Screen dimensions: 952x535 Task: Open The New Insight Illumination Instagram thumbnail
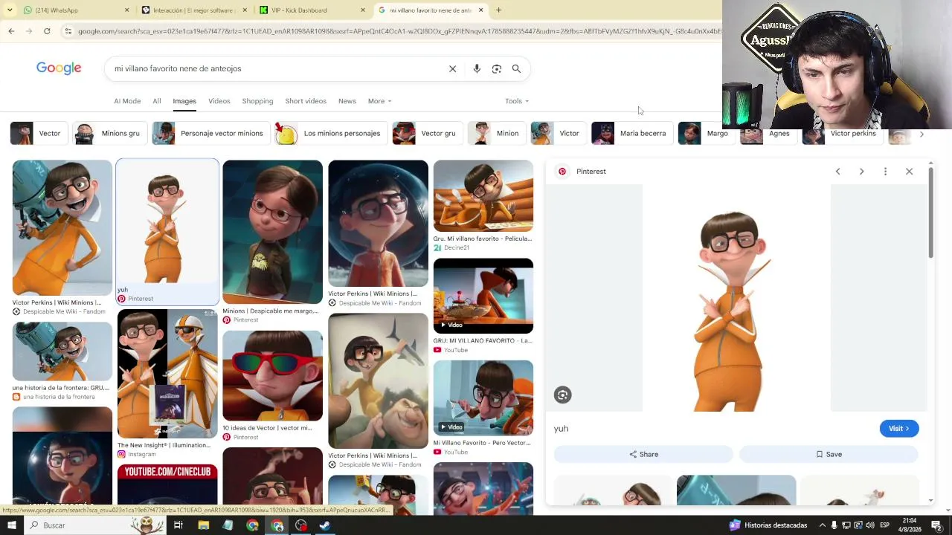[167, 374]
